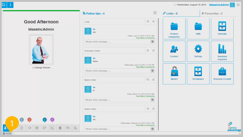Screen dimensions: 243x137
Task: Click 'Wednesday, February 22, 2012' timestamp
Action: pos(138,123)
